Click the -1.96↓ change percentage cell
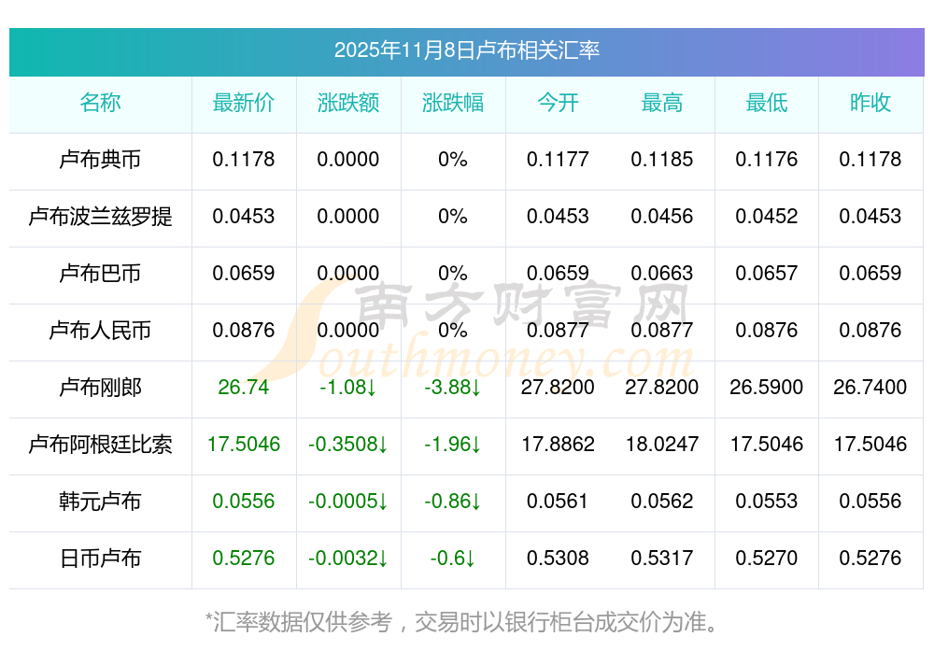934x651 pixels. click(453, 445)
